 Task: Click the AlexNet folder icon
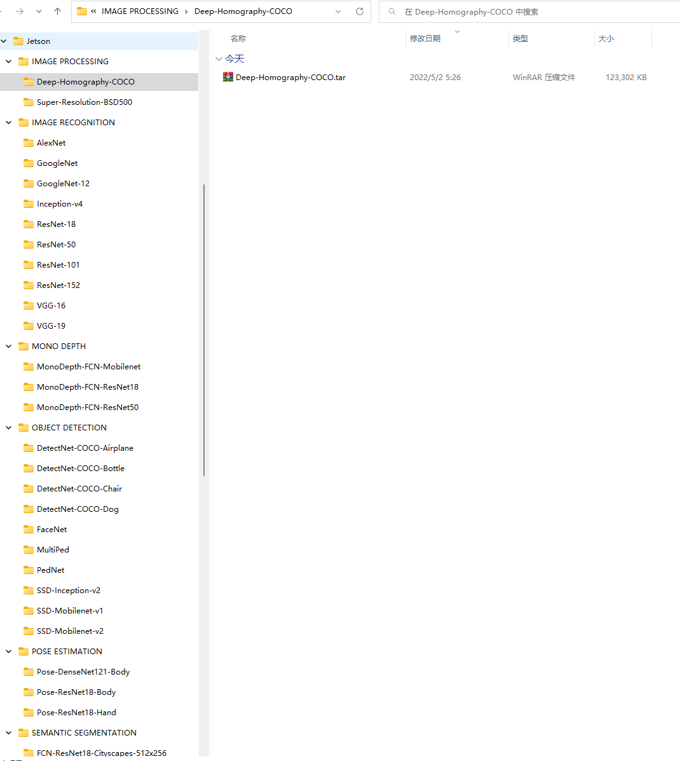click(x=29, y=142)
